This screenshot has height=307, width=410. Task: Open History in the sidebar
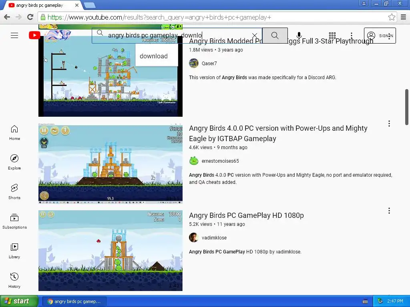[x=14, y=280]
